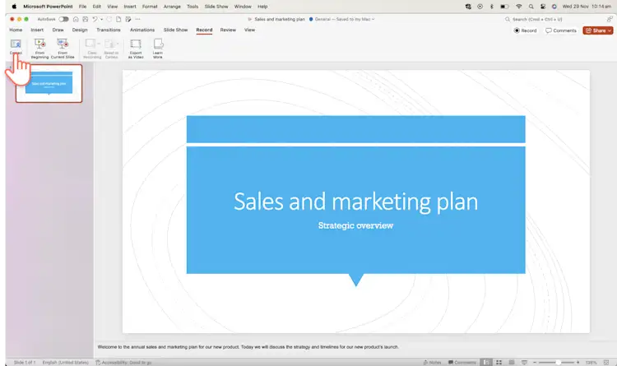
Task: Open the Accessibility: Good to go checker
Action: [x=123, y=362]
